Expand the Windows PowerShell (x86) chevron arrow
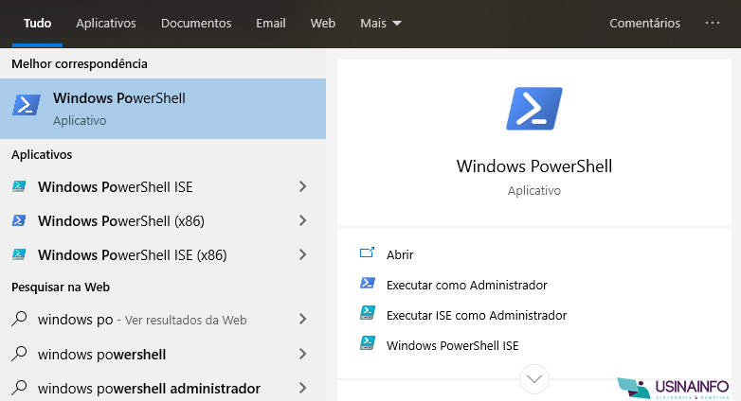Viewport: 741px width, 401px height. coord(303,220)
